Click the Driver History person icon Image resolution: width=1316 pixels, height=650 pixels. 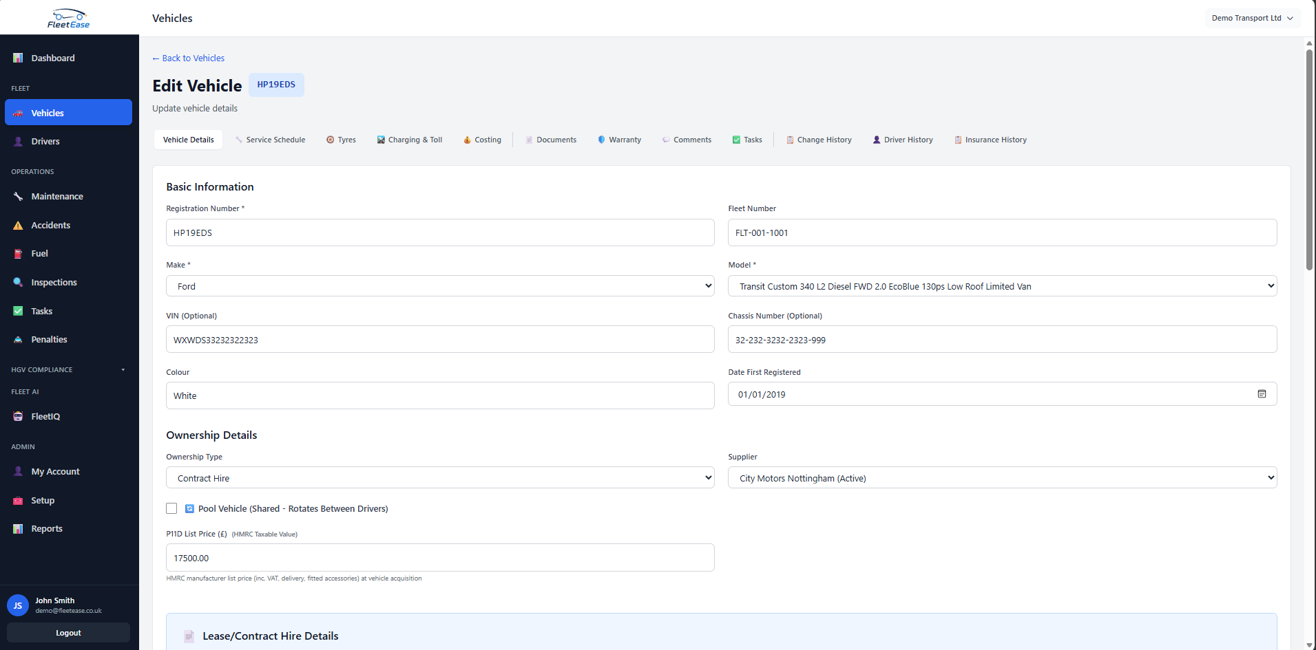point(877,140)
